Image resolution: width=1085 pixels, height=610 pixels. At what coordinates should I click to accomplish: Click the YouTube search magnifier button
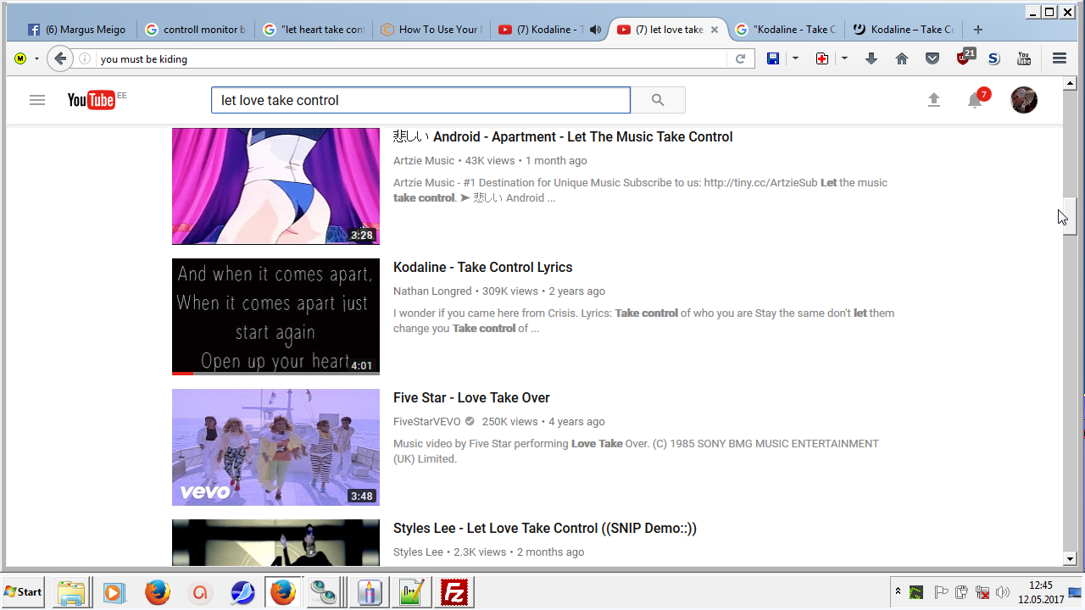(658, 100)
